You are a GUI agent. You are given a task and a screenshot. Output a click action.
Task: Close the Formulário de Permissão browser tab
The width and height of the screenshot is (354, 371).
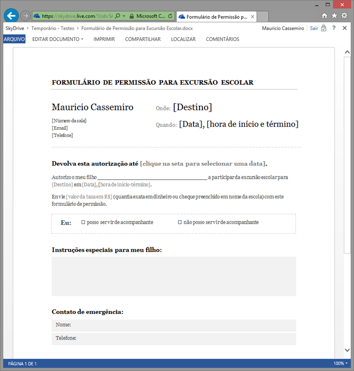click(251, 16)
